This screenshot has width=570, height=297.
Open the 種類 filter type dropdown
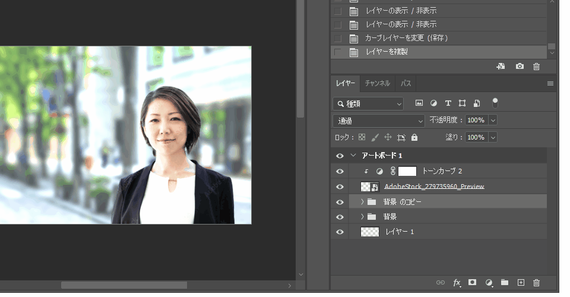(368, 103)
